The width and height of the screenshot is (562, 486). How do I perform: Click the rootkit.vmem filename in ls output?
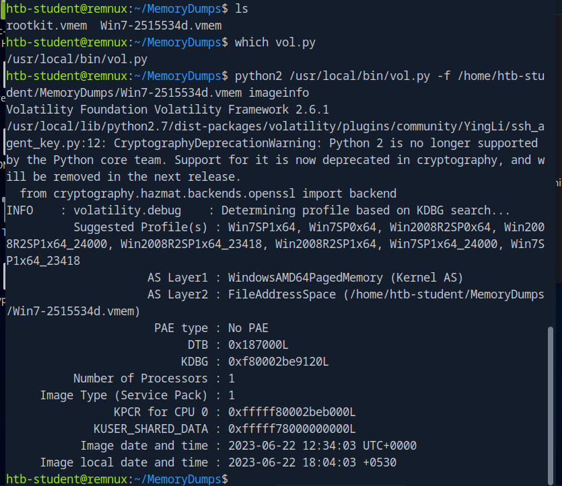point(46,26)
